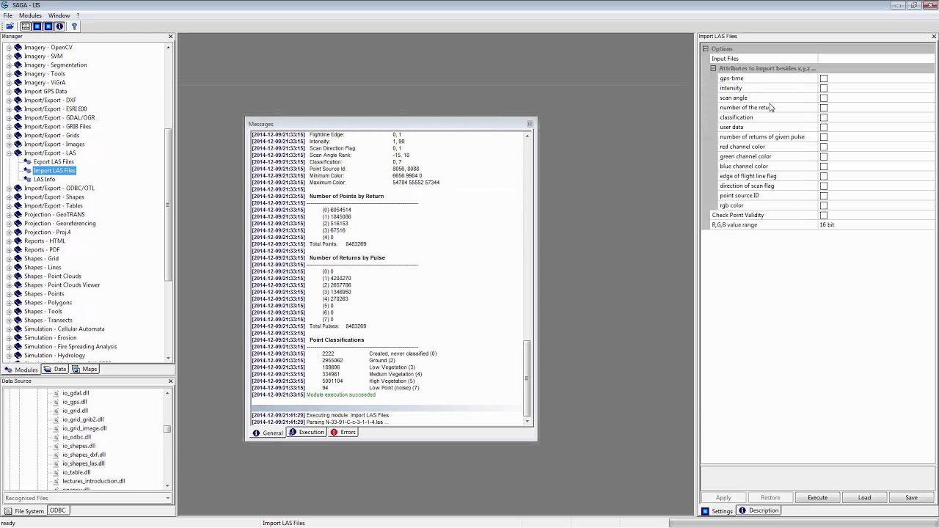939x528 pixels.
Task: Click the LAS Info module icon
Action: [28, 179]
